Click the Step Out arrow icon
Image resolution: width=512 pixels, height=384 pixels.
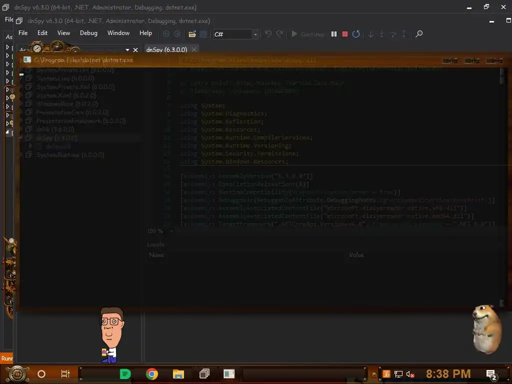[404, 34]
